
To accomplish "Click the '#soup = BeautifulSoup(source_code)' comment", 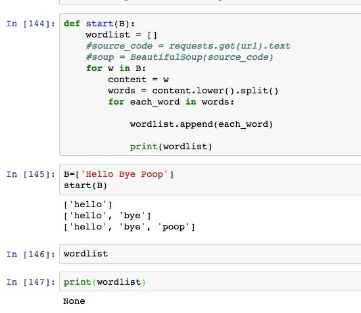I will (180, 57).
